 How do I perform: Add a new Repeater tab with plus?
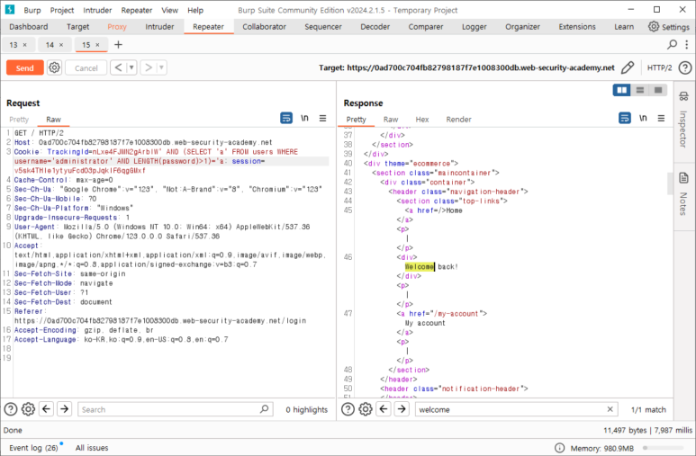point(118,44)
